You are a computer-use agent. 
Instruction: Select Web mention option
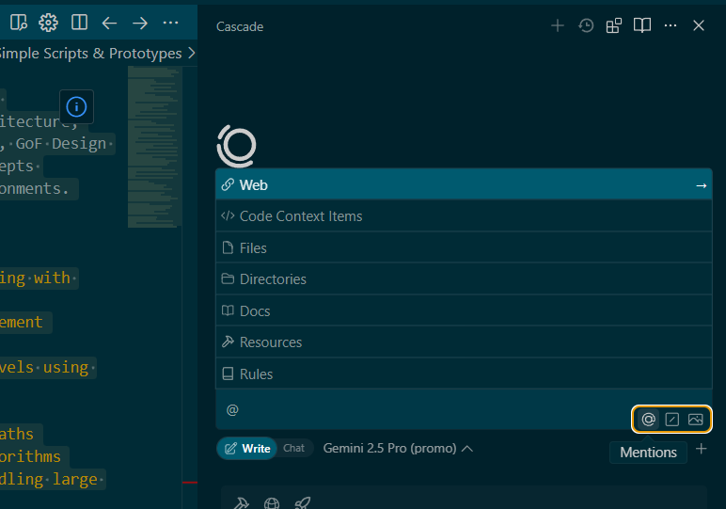(464, 184)
